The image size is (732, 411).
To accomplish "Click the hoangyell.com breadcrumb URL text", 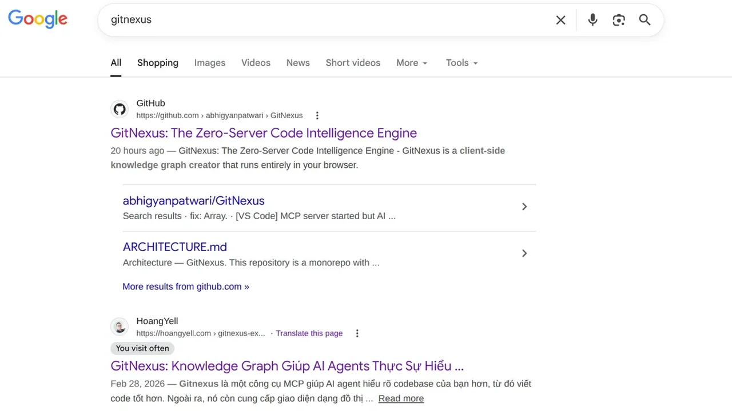I will [201, 333].
